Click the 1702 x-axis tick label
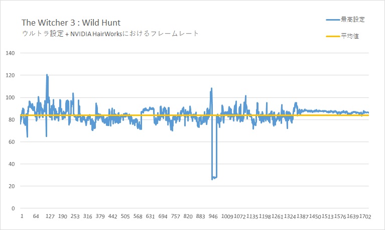385x230 pixels. coord(365,216)
